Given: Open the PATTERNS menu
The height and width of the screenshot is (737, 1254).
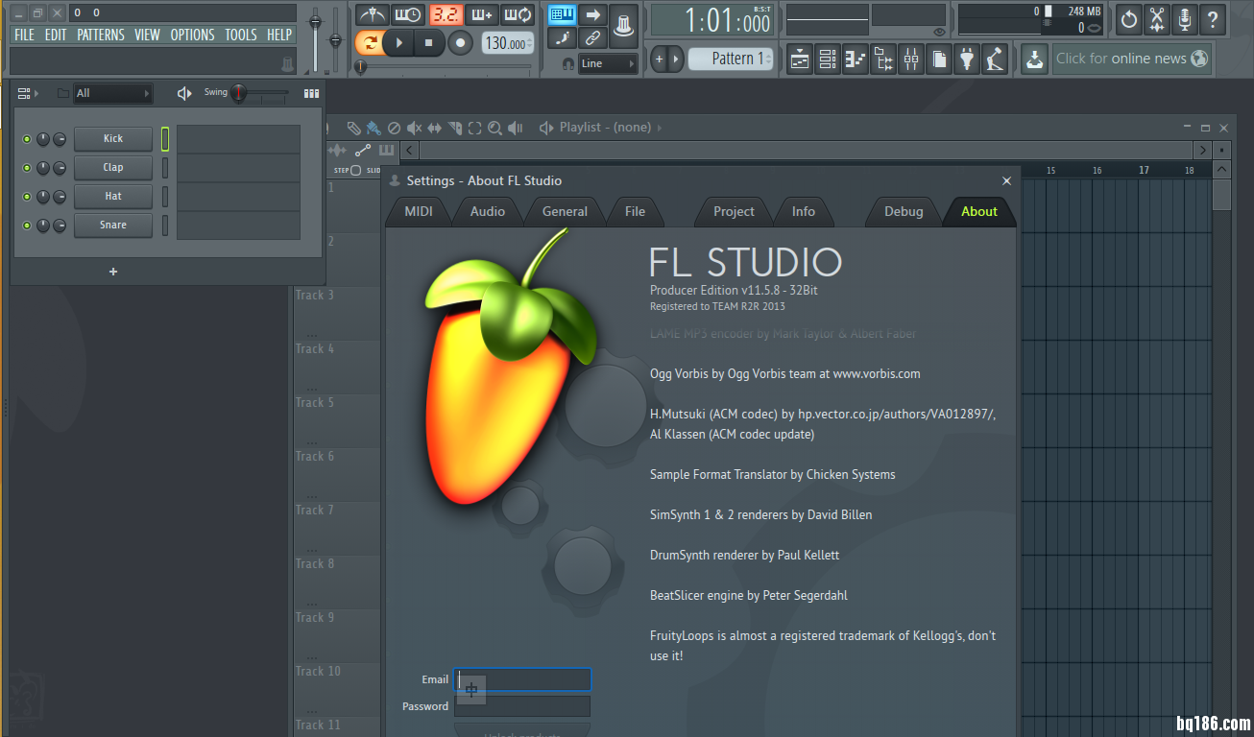Looking at the screenshot, I should [101, 35].
